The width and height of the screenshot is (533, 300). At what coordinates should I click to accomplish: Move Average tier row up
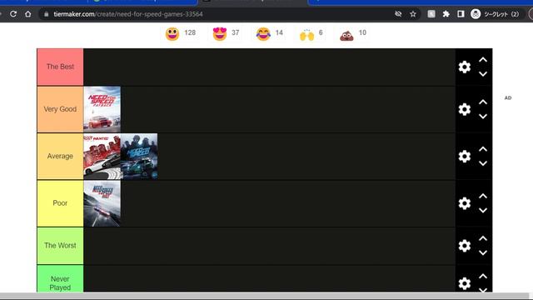(483, 149)
